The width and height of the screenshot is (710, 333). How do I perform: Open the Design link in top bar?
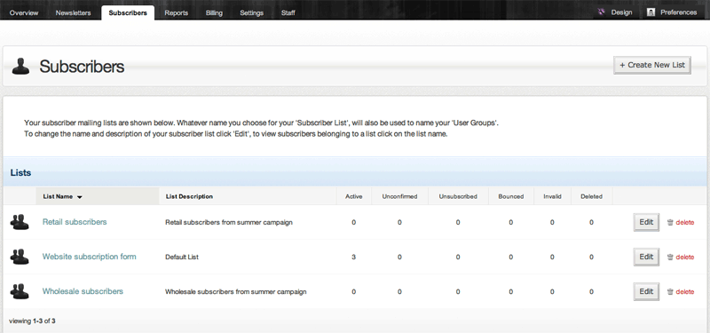click(x=621, y=12)
